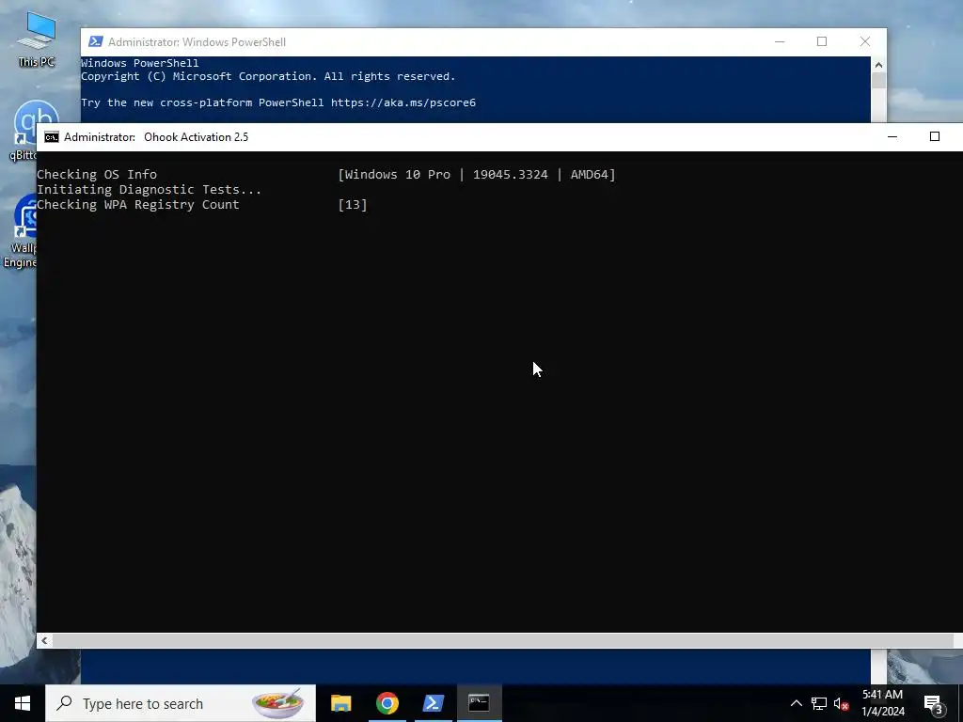Image resolution: width=963 pixels, height=722 pixels.
Task: Select the Wallpaper Engine desktop shortcut
Action: point(23,232)
